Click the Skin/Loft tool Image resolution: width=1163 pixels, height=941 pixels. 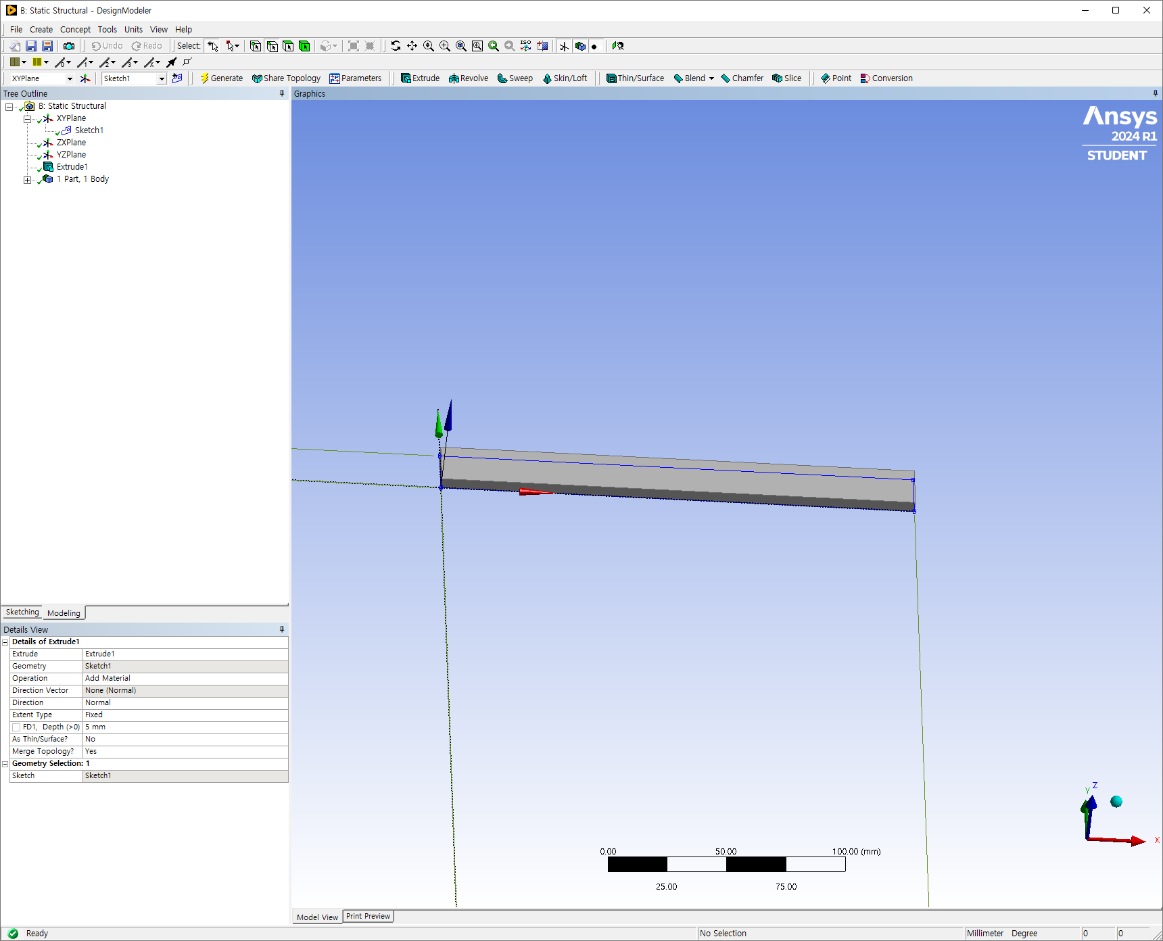pos(565,78)
